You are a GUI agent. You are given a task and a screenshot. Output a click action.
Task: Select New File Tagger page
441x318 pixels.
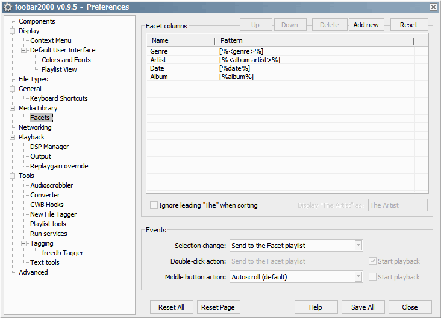point(54,214)
